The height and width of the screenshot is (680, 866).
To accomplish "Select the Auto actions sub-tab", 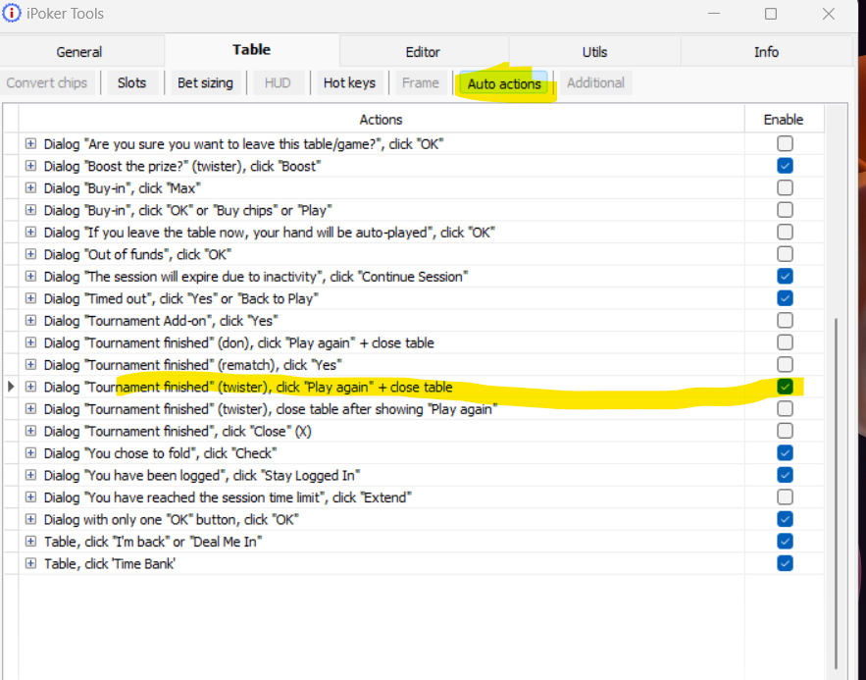I will [504, 84].
